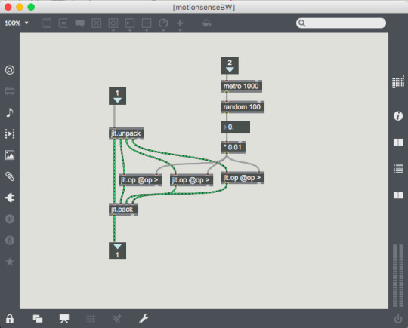Show the calendar/grid icon in right sidebar
The width and height of the screenshot is (408, 328).
[398, 82]
